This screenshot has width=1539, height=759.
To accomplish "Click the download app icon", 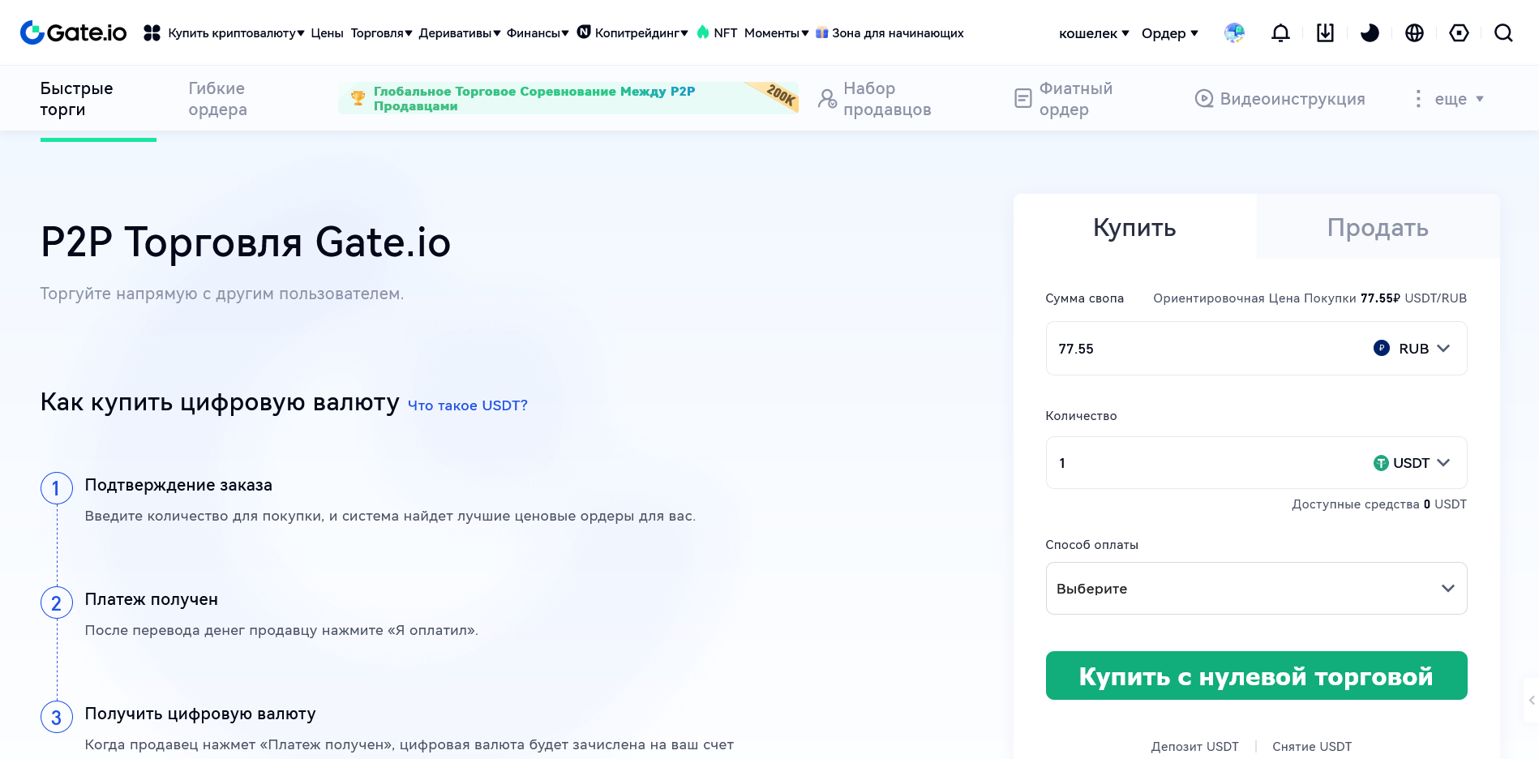I will click(1325, 32).
